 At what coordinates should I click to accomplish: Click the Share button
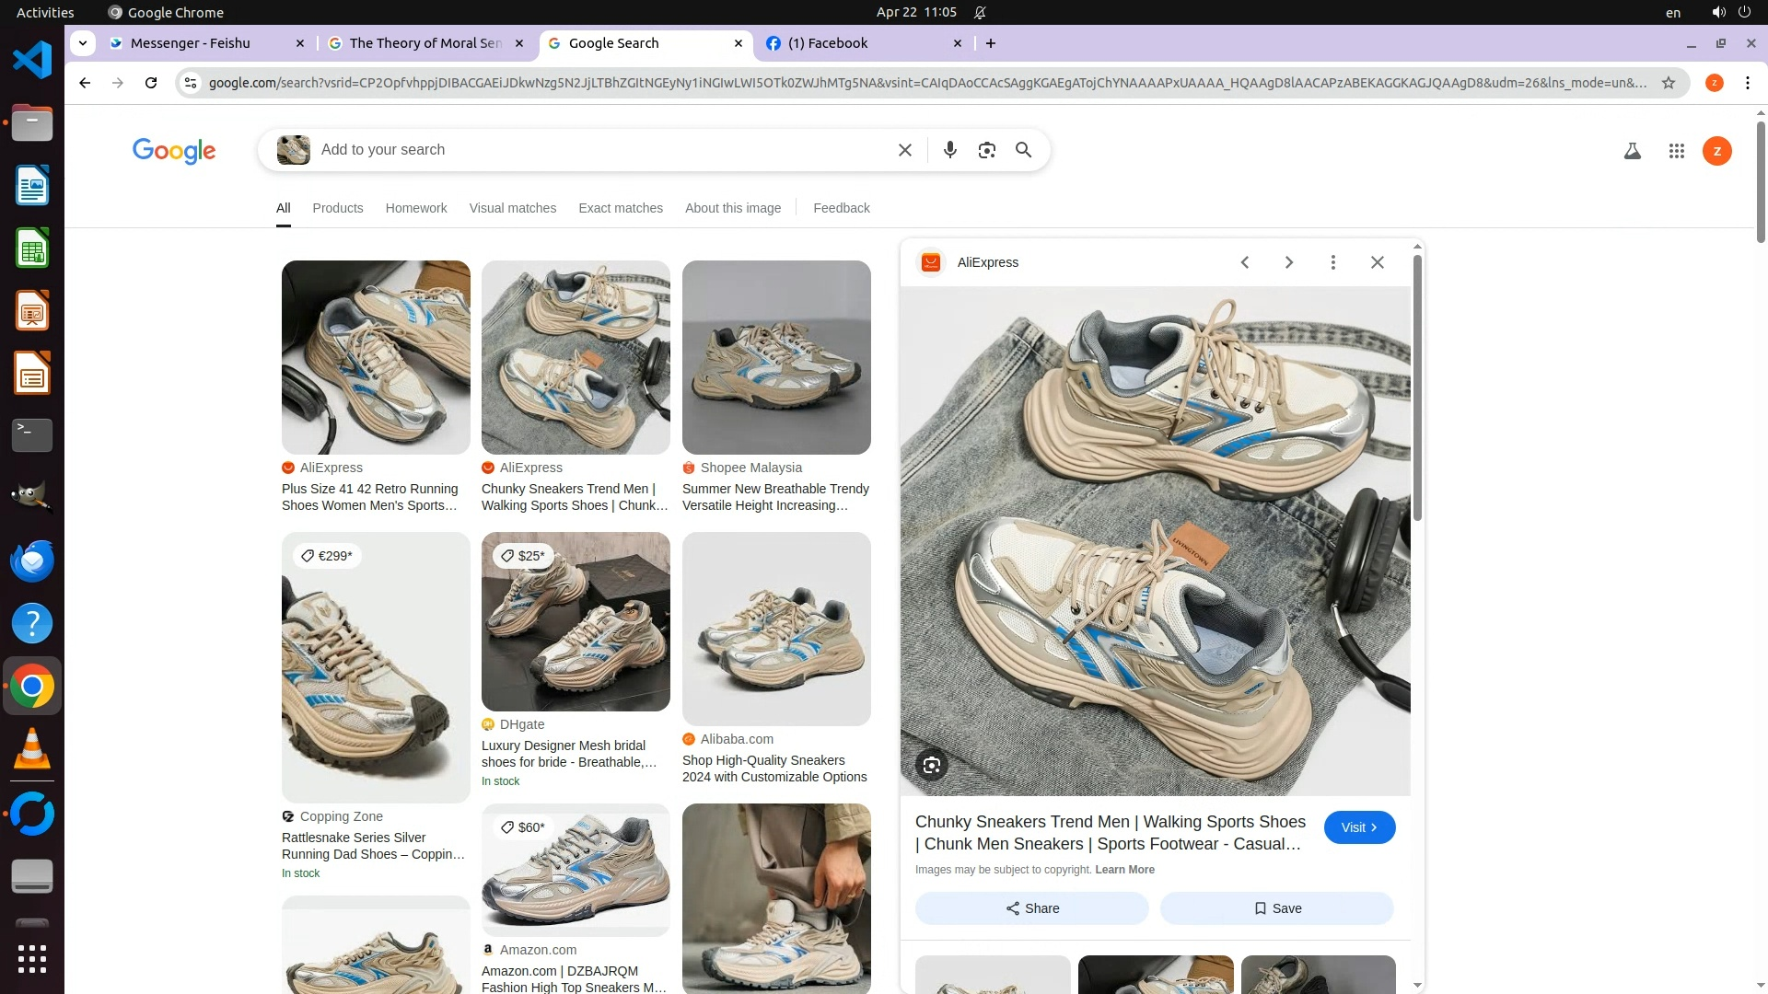pos(1031,908)
